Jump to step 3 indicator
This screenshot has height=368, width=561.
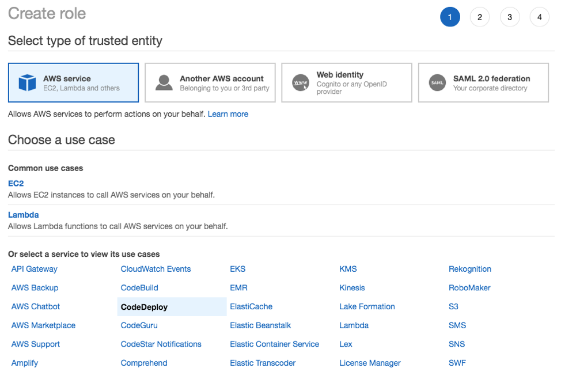click(510, 17)
